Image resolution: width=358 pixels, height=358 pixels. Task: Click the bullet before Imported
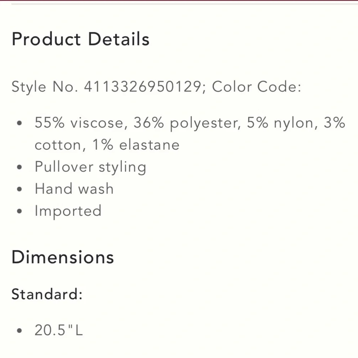click(20, 211)
